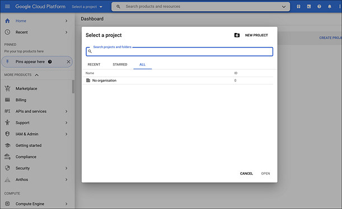Click the Cancel button
The width and height of the screenshot is (342, 209).
[x=246, y=173]
